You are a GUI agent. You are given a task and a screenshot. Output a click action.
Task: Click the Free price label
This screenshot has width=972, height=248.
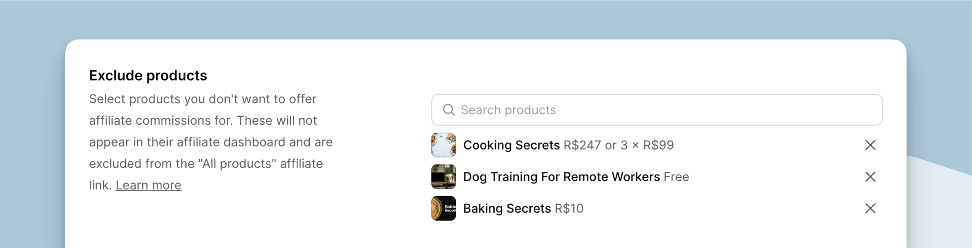click(676, 177)
